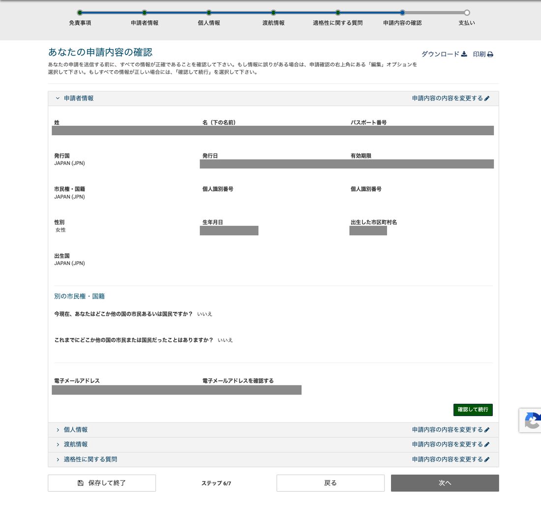Click the pencil icon in 渡航情報 row
Image resolution: width=541 pixels, height=509 pixels.
point(487,445)
